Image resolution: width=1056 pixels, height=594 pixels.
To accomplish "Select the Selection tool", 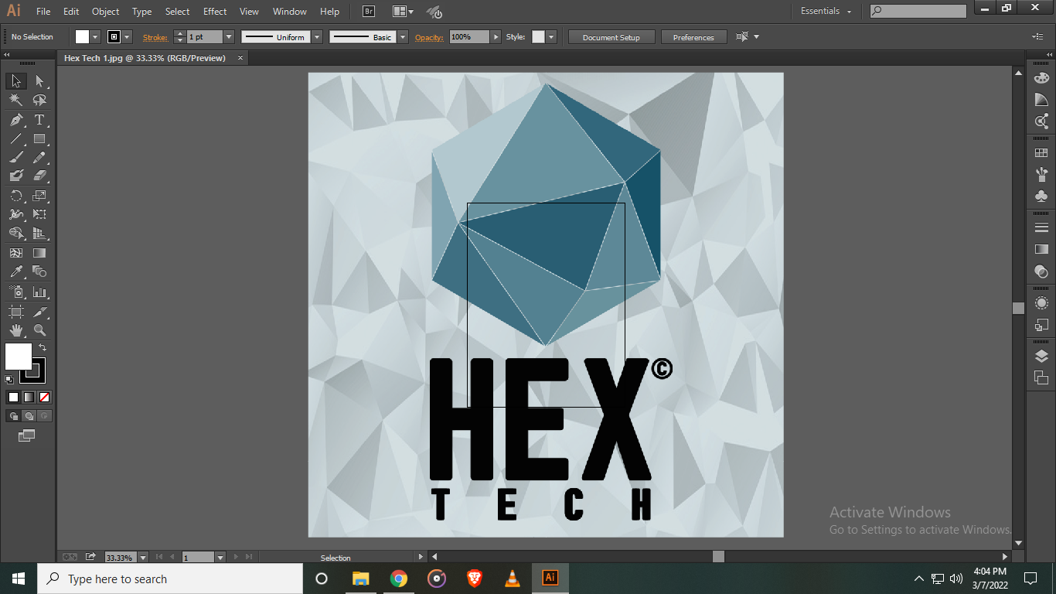I will [x=15, y=80].
